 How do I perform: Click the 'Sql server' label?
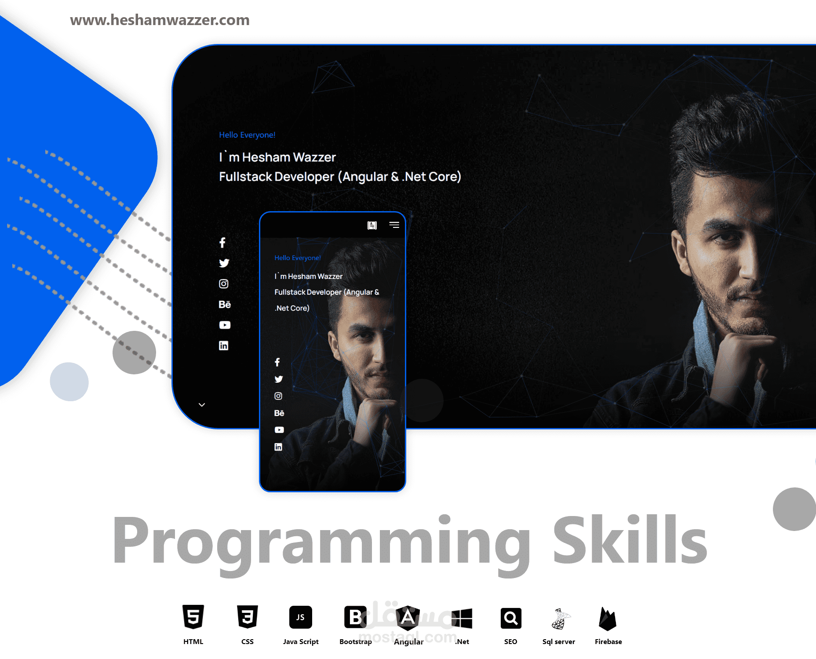tap(559, 642)
